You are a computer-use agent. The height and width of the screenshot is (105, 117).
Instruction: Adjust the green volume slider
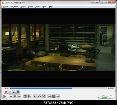[107, 97]
